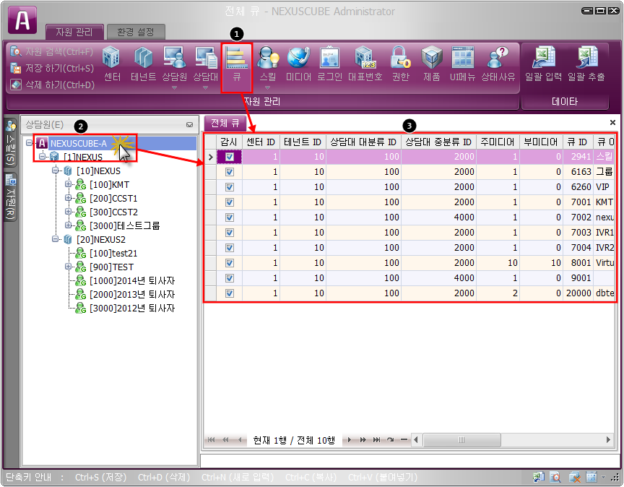Open the 제품 box icon
The height and width of the screenshot is (487, 624).
[x=431, y=64]
